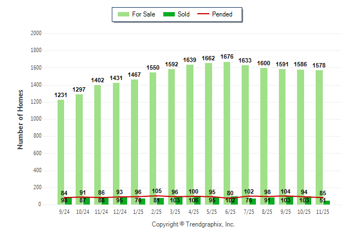Image resolution: width=354 pixels, height=238 pixels.
Task: Click the 8/25 x-axis date label
Action: (267, 212)
